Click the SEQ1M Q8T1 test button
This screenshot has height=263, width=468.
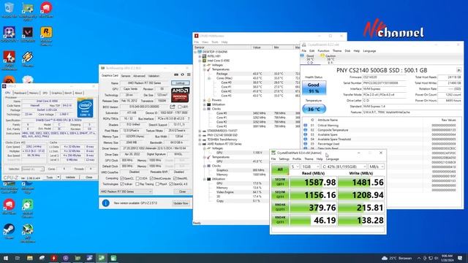[x=280, y=182]
